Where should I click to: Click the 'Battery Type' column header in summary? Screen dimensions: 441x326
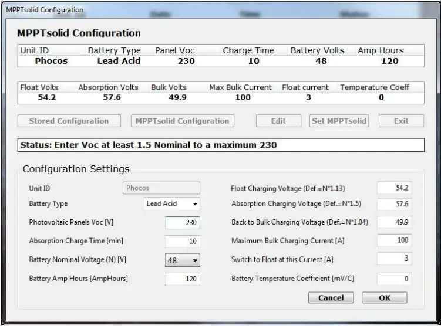115,50
